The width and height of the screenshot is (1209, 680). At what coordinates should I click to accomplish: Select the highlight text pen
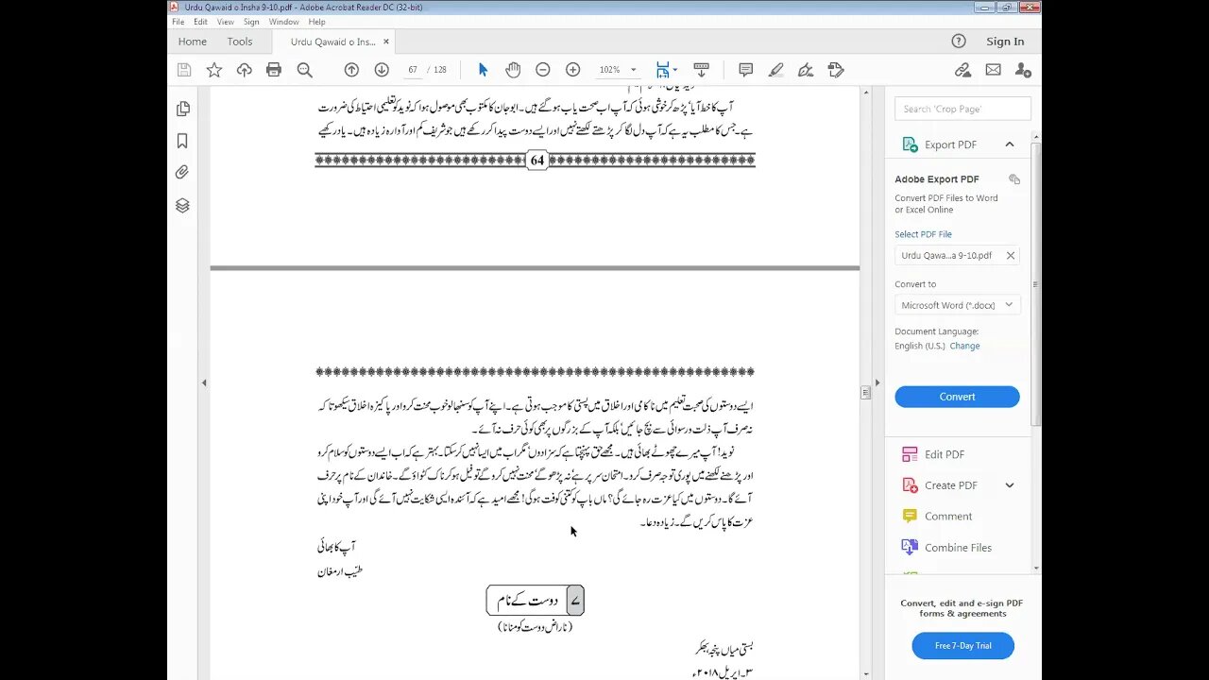[776, 70]
